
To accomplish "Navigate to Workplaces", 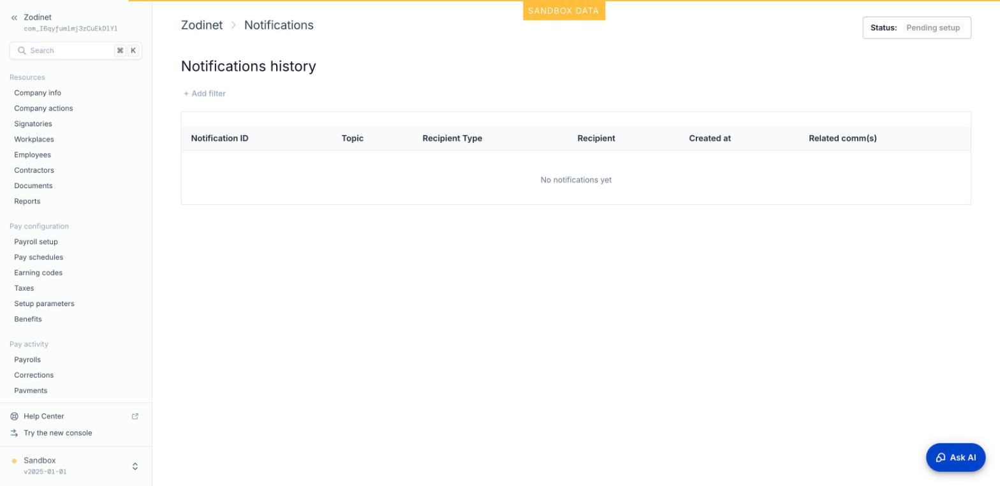I will coord(34,140).
